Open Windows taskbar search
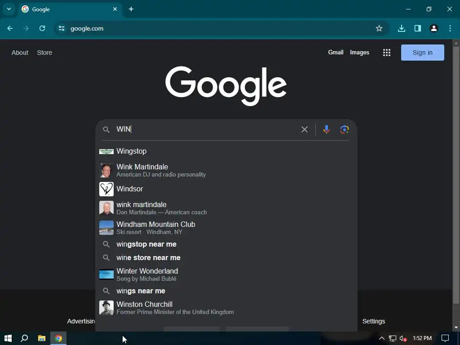This screenshot has width=460, height=345. point(25,338)
